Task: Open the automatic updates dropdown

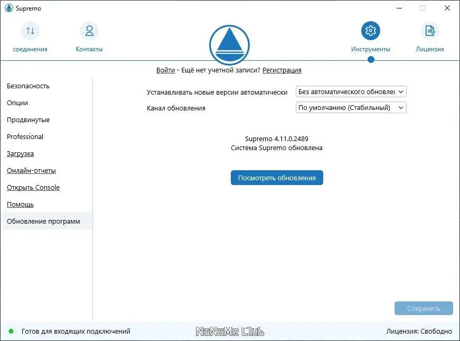Action: pos(350,91)
